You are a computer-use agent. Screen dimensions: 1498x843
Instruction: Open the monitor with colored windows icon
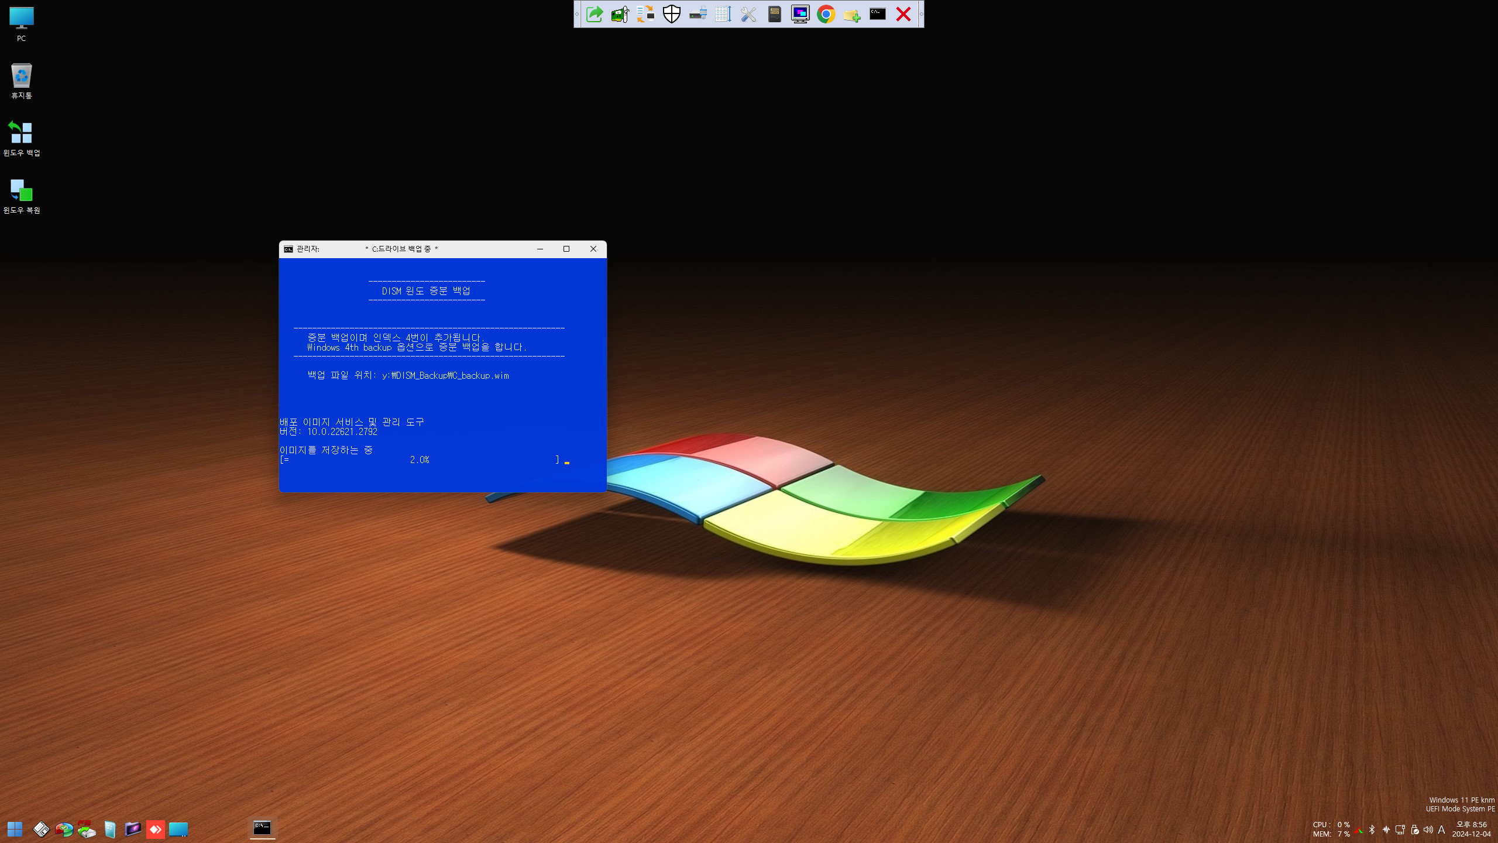pos(800,14)
